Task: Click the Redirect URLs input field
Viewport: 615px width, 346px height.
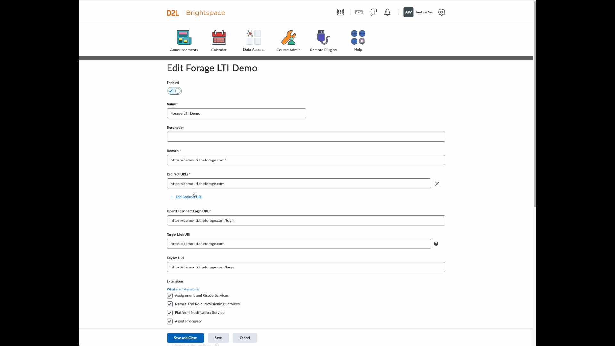Action: pyautogui.click(x=299, y=184)
